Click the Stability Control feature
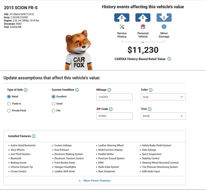The height and width of the screenshot is (190, 206). click(151, 158)
